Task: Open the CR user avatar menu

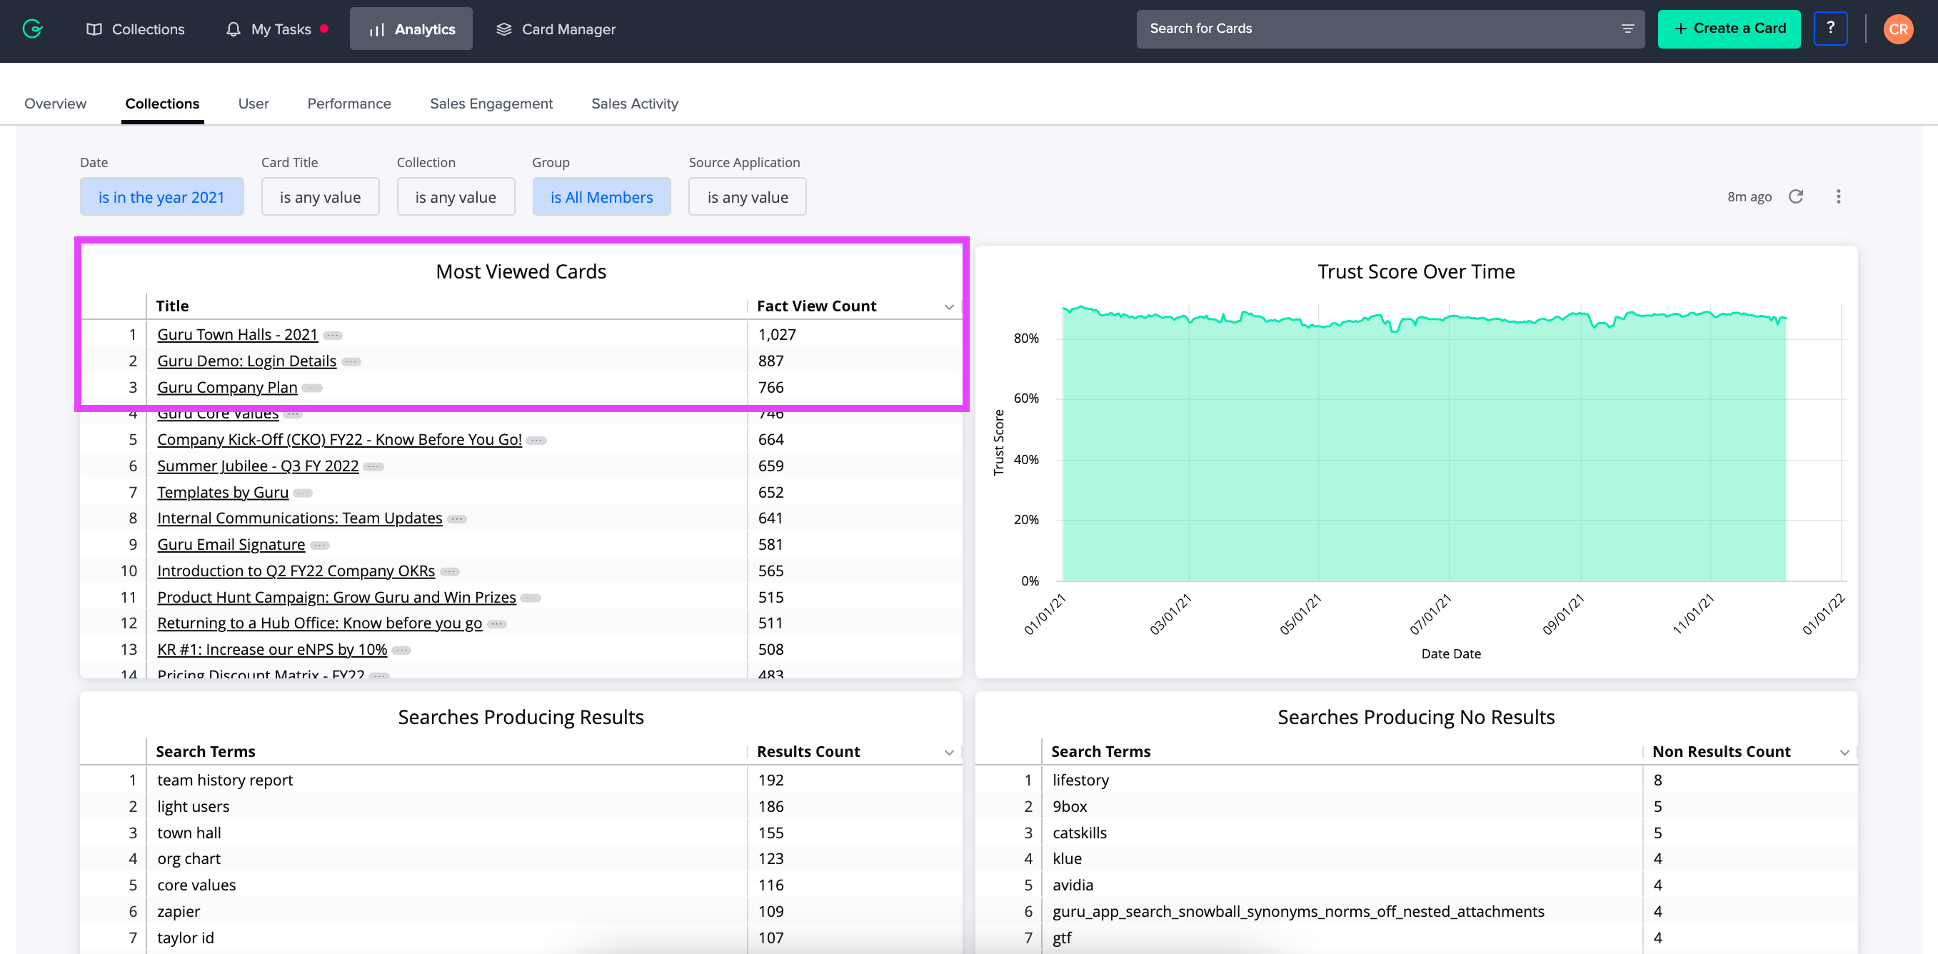Action: click(x=1897, y=29)
